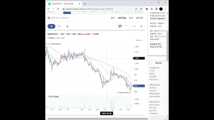Open a new browser tab
The height and width of the screenshot is (120, 214).
85,4
